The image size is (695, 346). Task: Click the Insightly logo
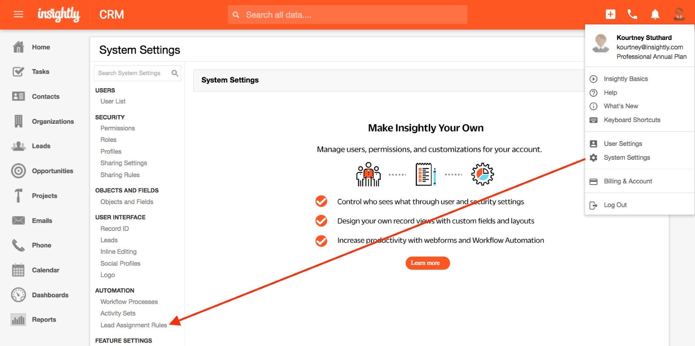pyautogui.click(x=59, y=14)
